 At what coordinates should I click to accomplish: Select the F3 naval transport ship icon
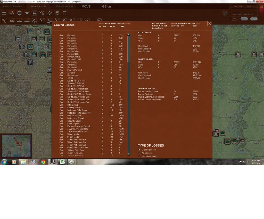[x=19, y=21]
